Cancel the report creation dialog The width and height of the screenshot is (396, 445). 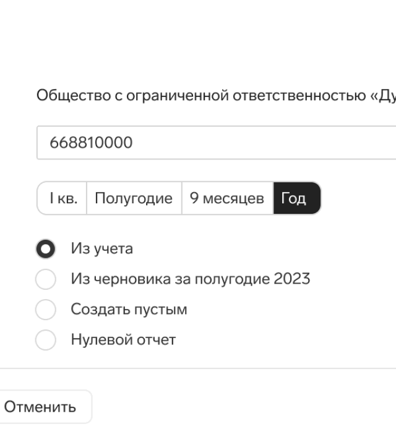41,407
